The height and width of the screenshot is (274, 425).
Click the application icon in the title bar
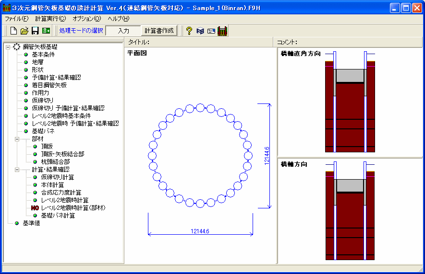tap(7, 8)
